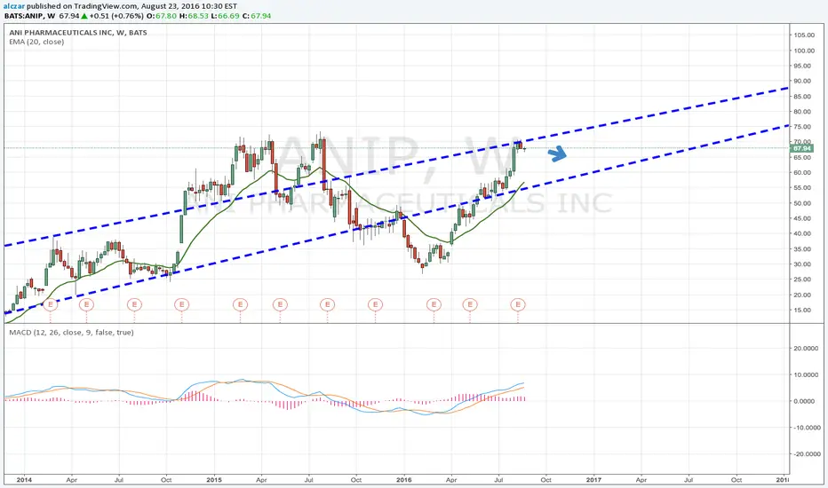Click the earnings E marker near May 2016

[470, 304]
